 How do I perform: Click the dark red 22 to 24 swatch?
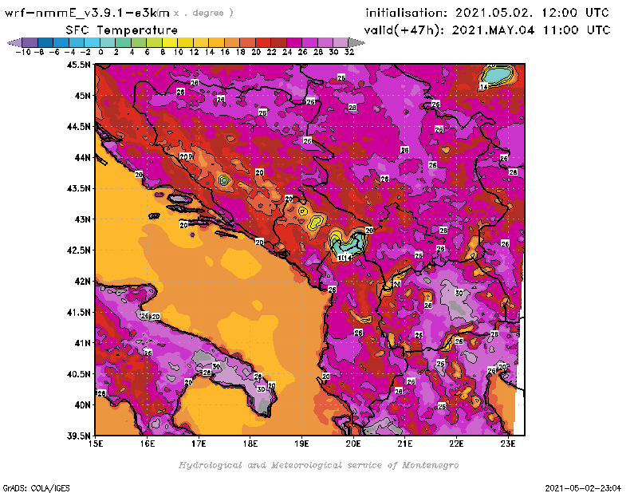point(278,42)
